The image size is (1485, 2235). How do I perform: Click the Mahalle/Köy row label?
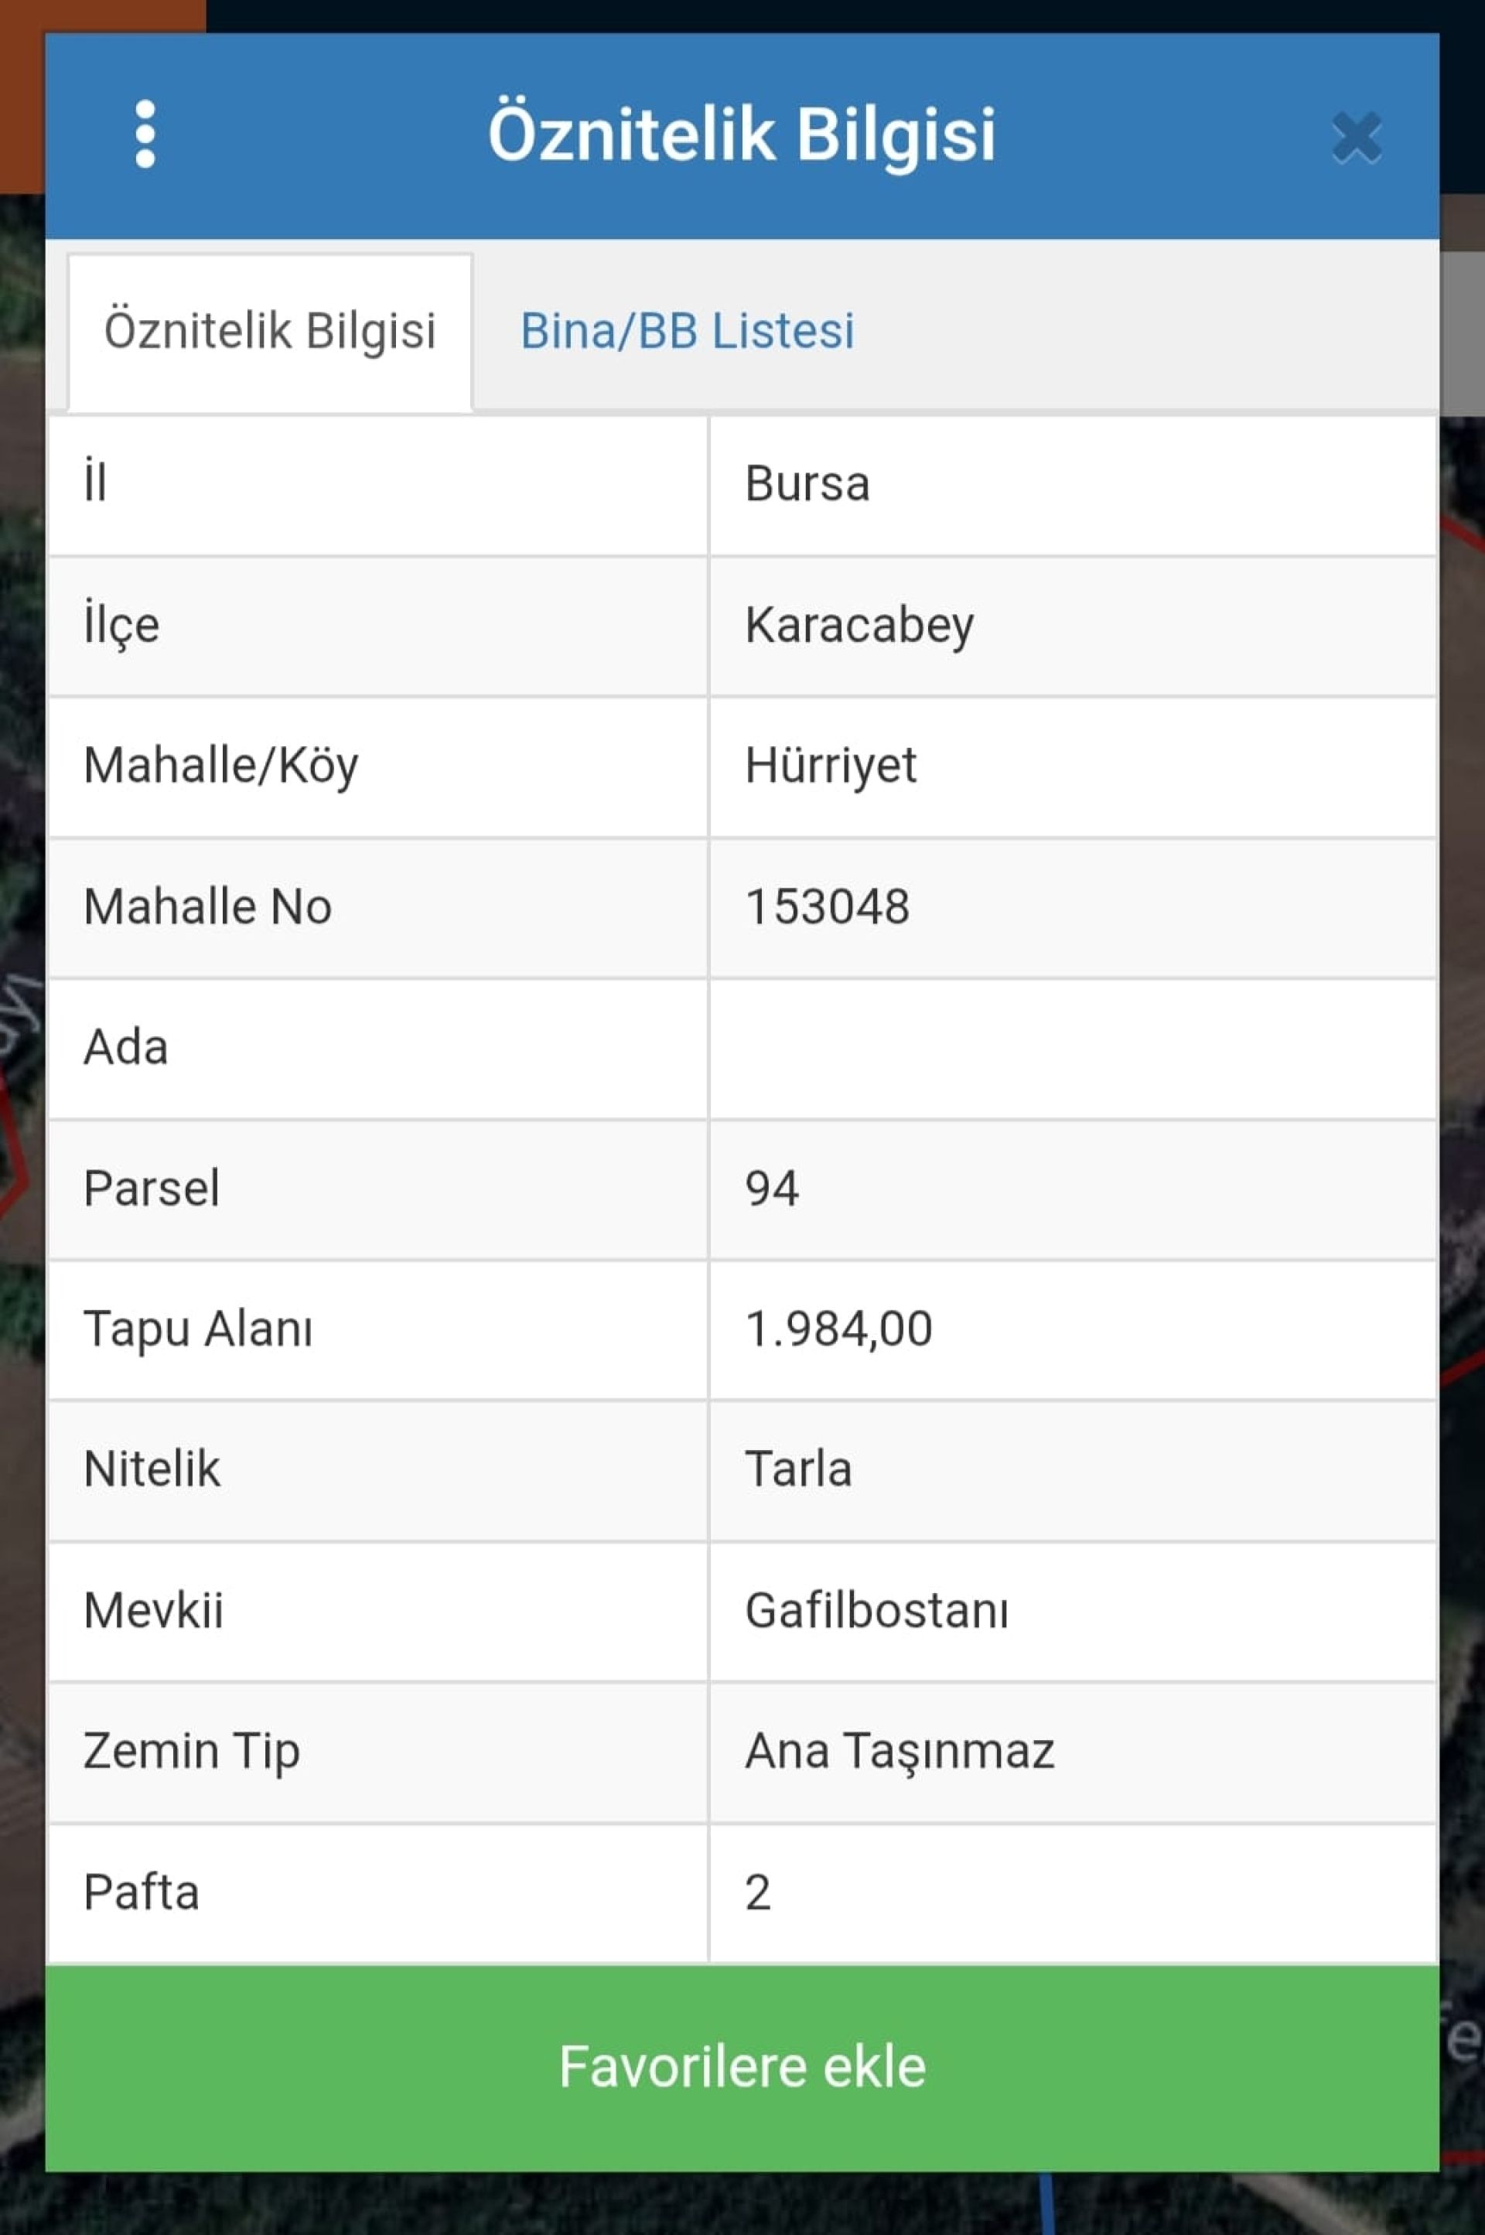[x=220, y=765]
